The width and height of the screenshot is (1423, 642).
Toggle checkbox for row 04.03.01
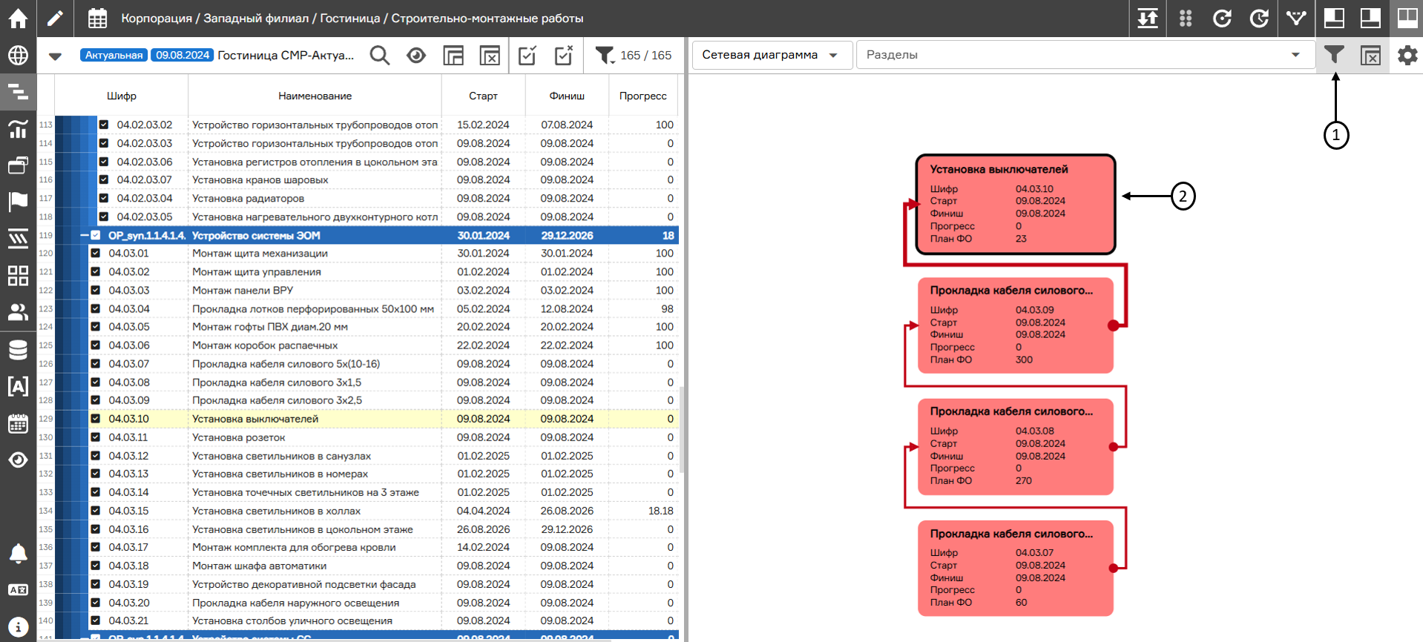95,253
